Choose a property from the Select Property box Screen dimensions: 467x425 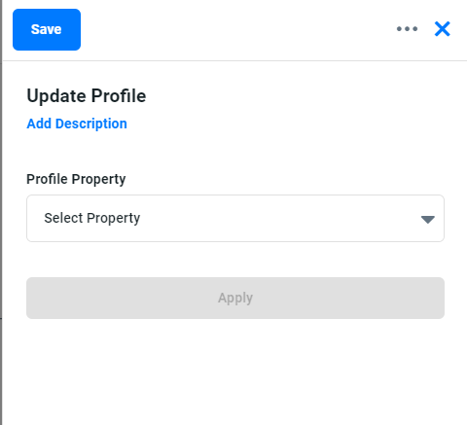[x=235, y=218]
